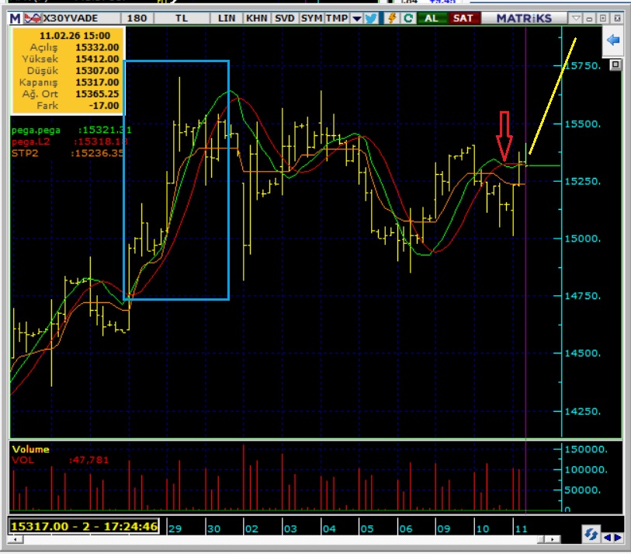Click the blue back arrow icon
Viewport: 631px width, 554px height.
point(613,40)
